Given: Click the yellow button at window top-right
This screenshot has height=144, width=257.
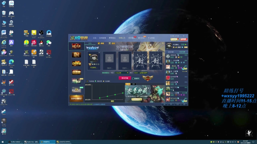Looking at the screenshot, I should point(175,39).
